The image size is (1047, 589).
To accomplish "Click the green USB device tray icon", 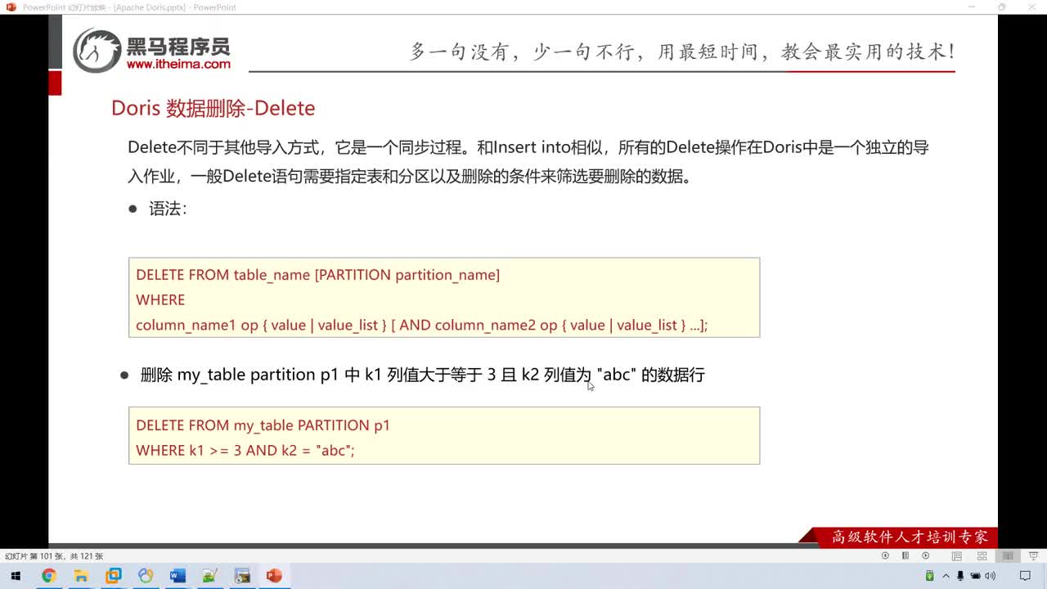I will click(930, 576).
